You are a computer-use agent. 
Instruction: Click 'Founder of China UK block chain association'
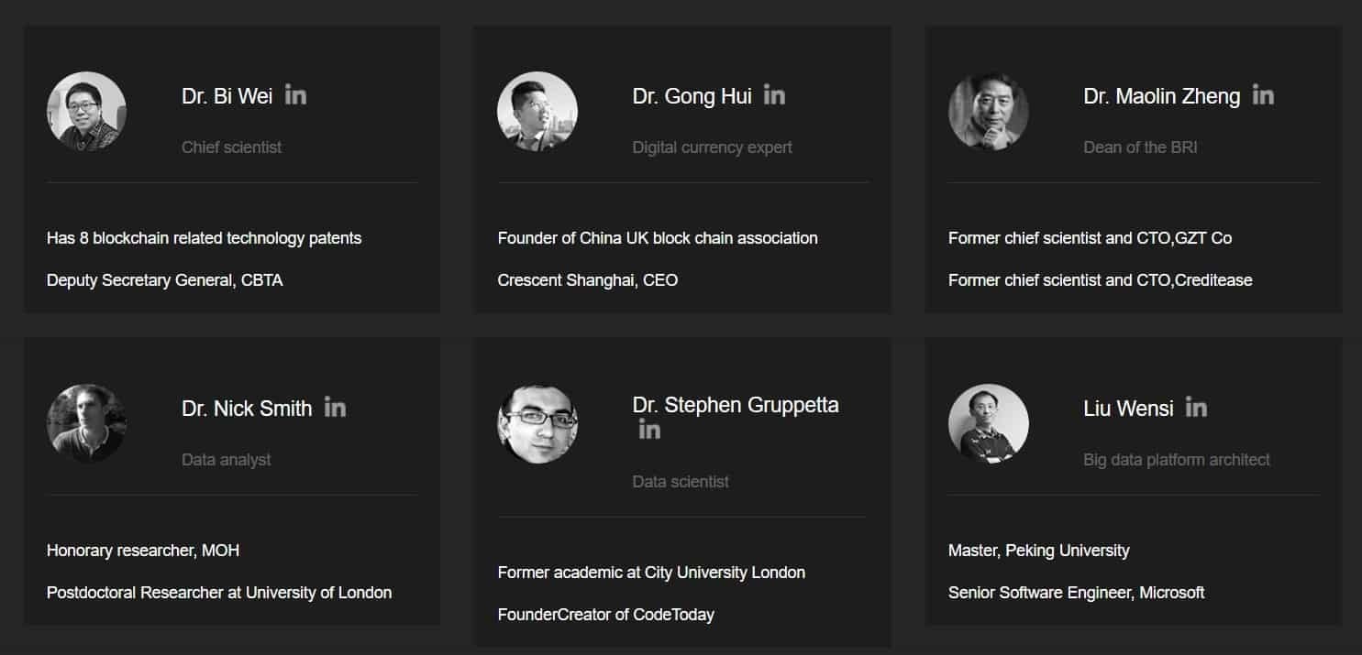(x=657, y=238)
